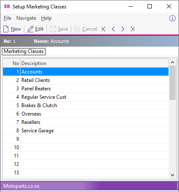Click the Save disk icon
This screenshot has width=179, height=192.
pos(53,29)
